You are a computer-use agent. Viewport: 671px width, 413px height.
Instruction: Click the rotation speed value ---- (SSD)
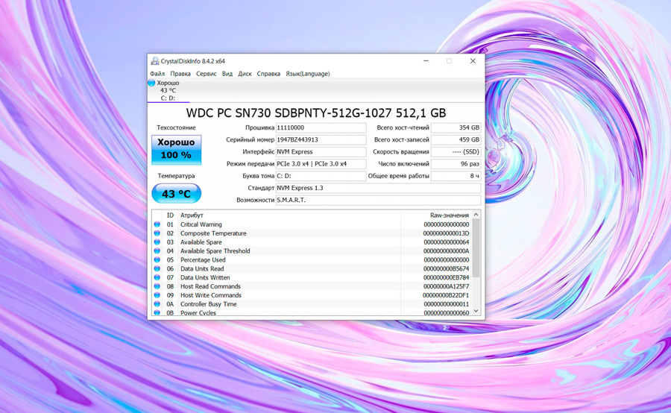(x=456, y=151)
